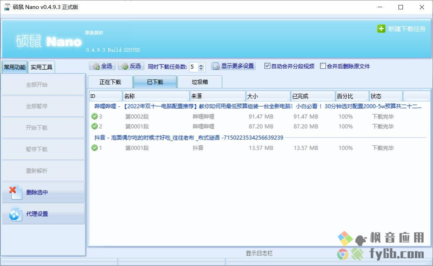Click the 抖音 source cell of task 1
Viewport: 433px width, 266px height.
pyautogui.click(x=198, y=148)
